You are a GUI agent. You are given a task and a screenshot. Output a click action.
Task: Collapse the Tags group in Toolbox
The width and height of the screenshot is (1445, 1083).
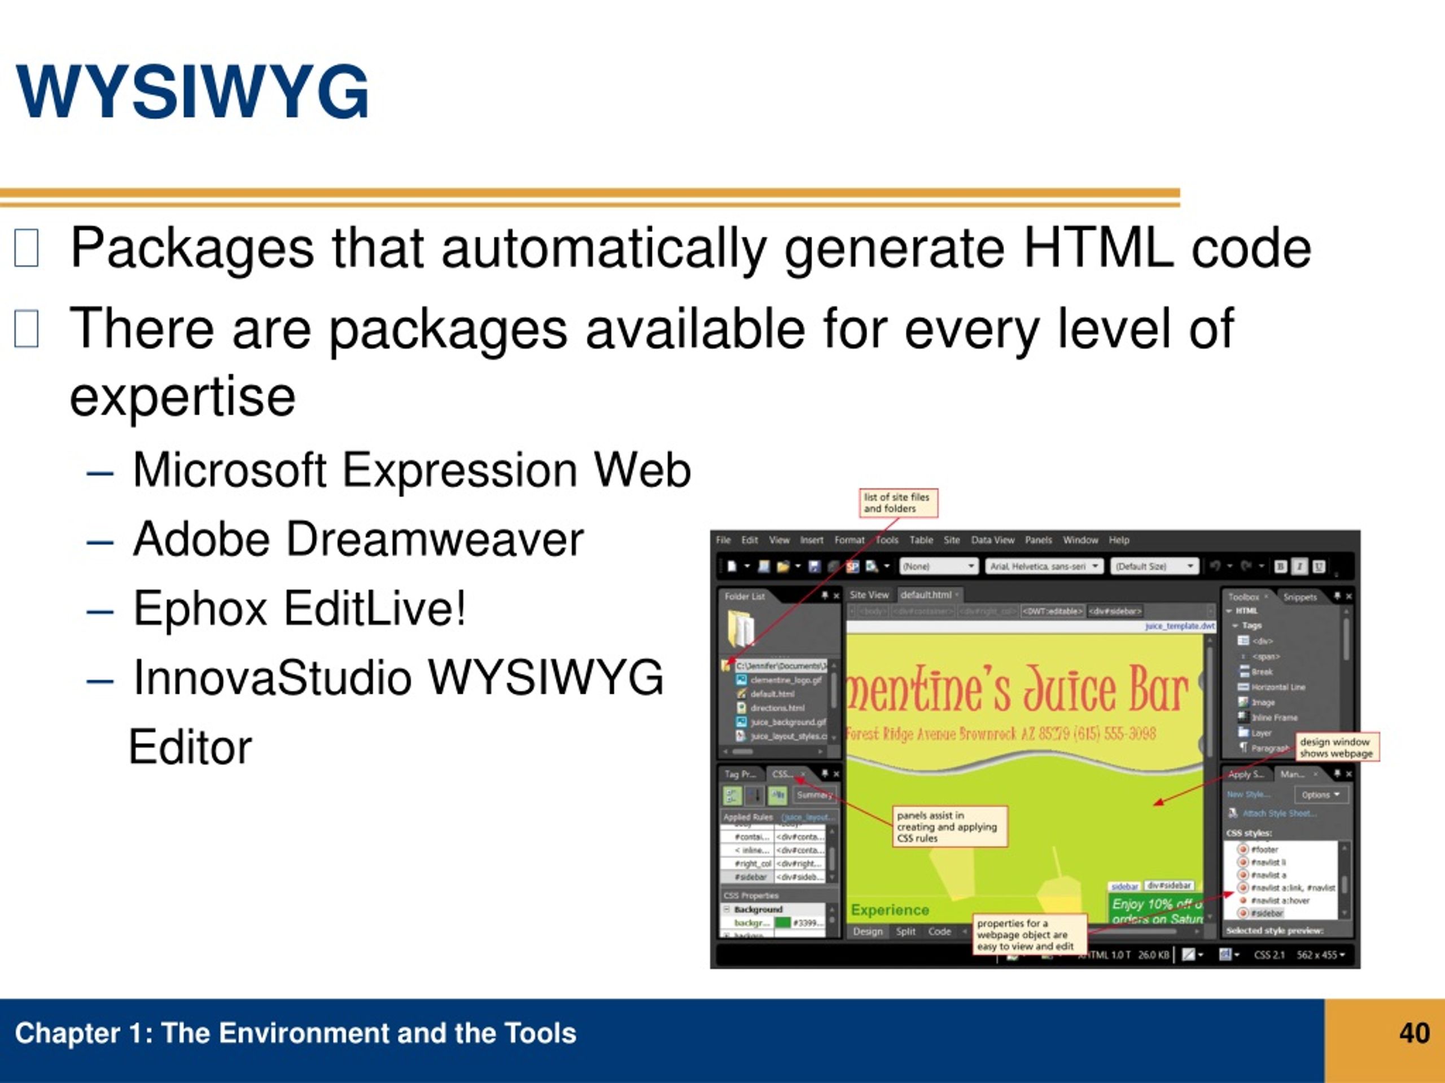pos(1235,626)
